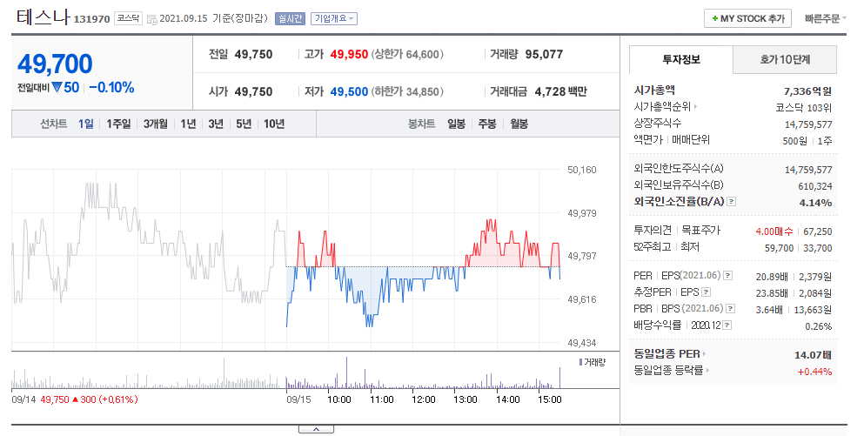This screenshot has width=864, height=436.
Task: Open the help icon next to PBR BPS(2021.06)
Action: pos(730,308)
